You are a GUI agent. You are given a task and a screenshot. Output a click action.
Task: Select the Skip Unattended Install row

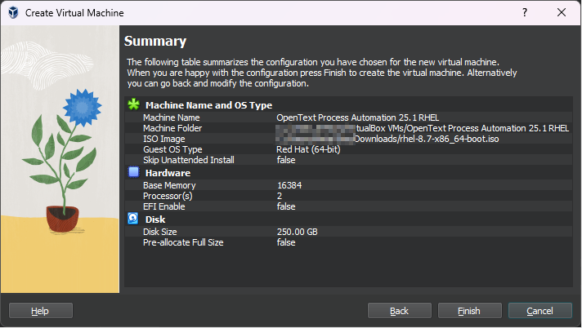tap(188, 160)
